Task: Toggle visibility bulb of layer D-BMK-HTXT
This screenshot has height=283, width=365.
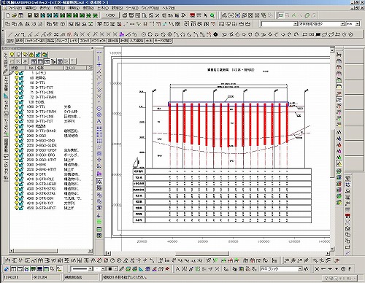Action: (x=17, y=169)
